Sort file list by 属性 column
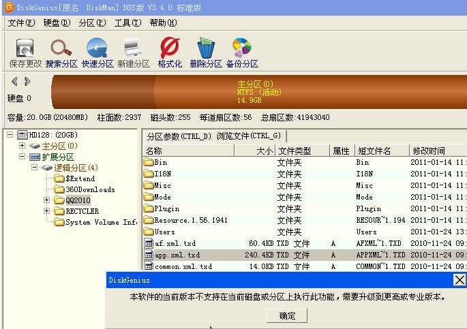The width and height of the screenshot is (467, 329). pyautogui.click(x=342, y=151)
